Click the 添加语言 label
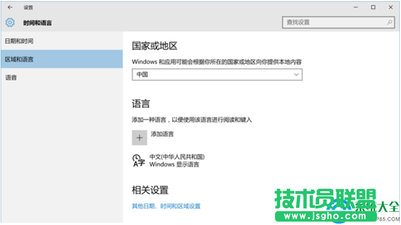Image resolution: width=401 pixels, height=225 pixels. (162, 134)
